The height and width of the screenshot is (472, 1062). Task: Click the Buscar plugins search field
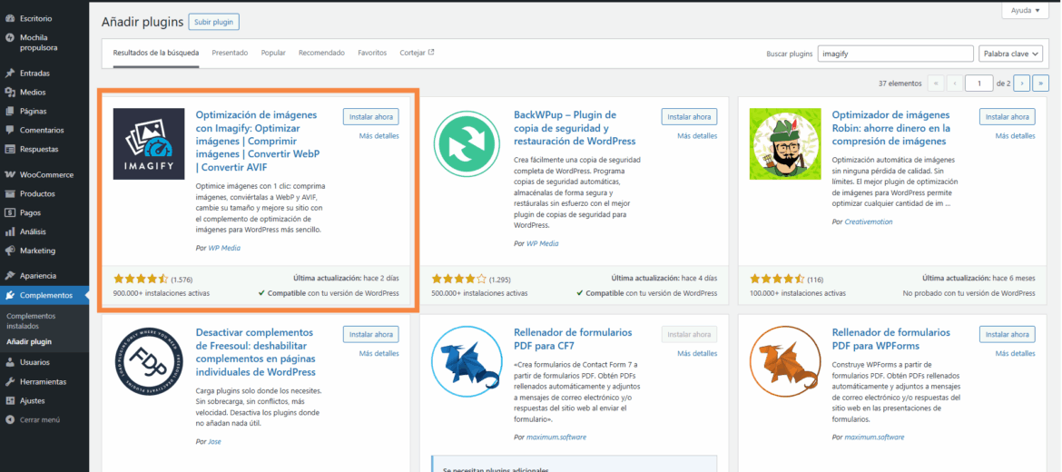point(895,54)
